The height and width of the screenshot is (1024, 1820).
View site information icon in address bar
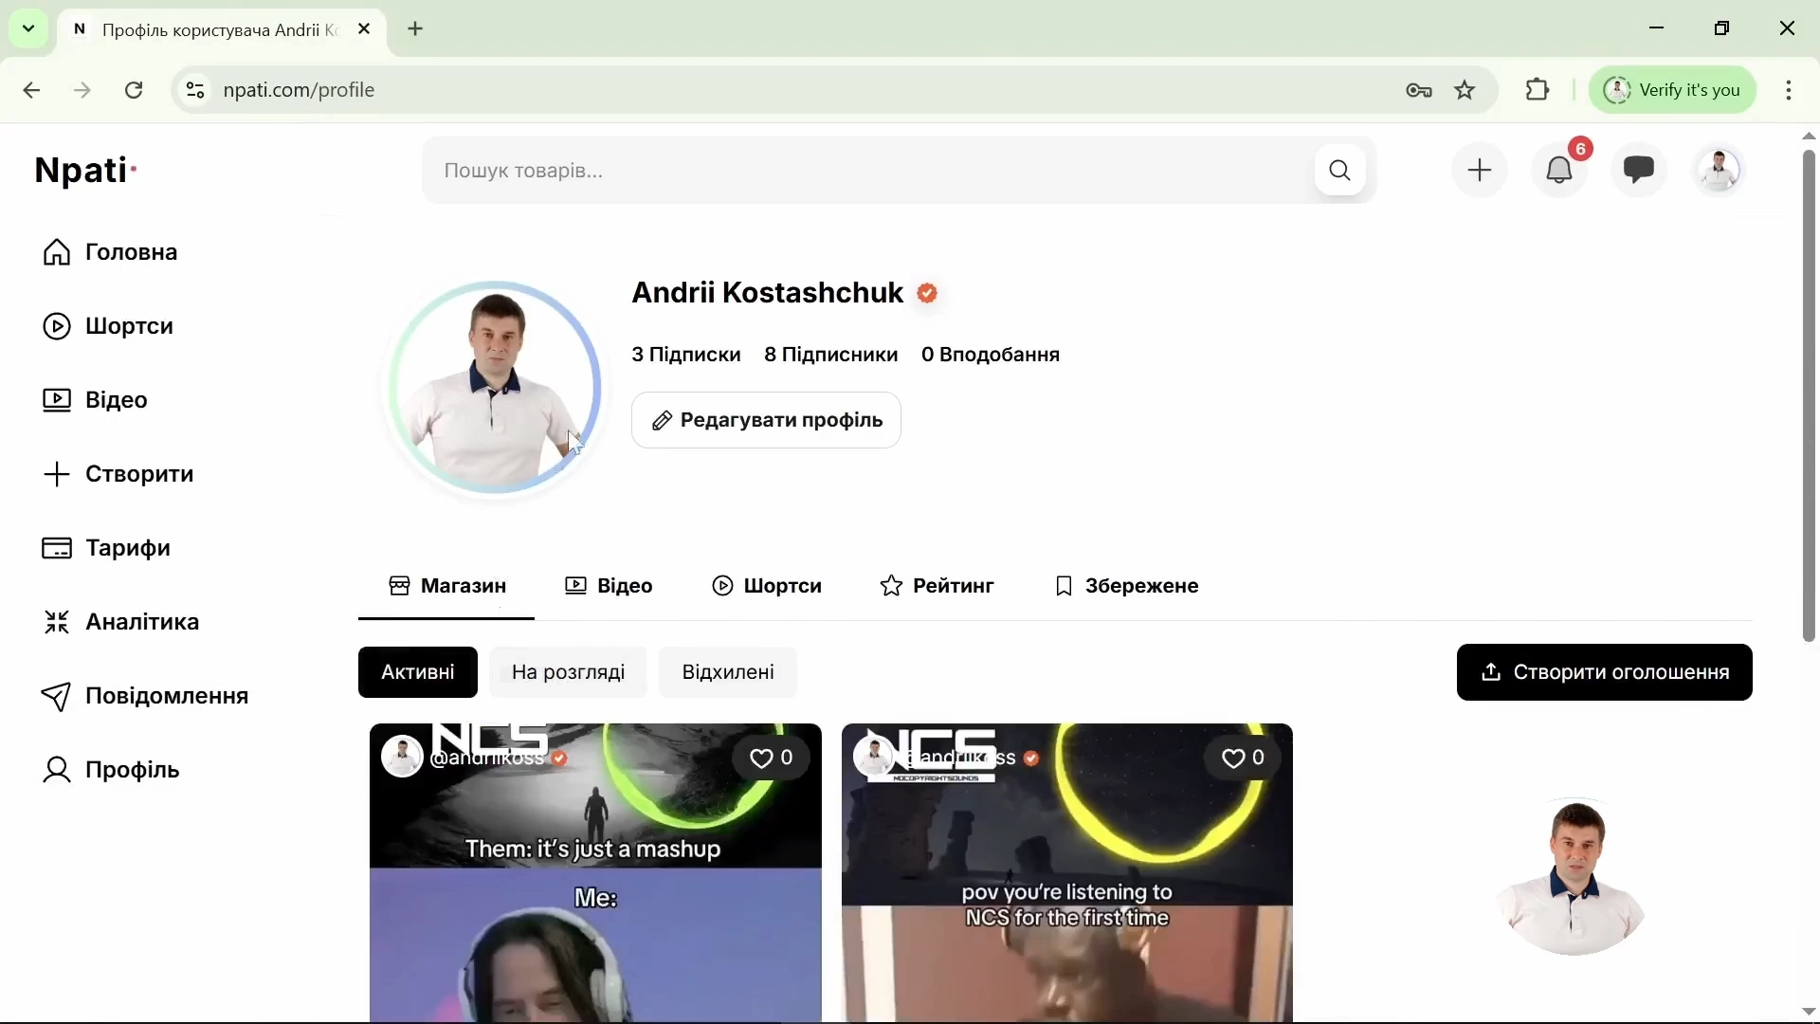click(195, 91)
